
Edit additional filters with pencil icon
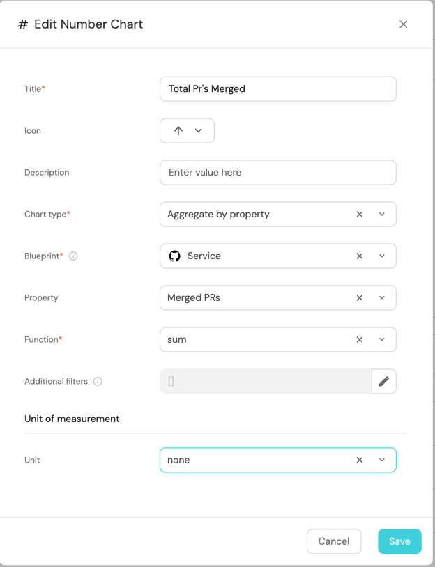[x=383, y=382]
